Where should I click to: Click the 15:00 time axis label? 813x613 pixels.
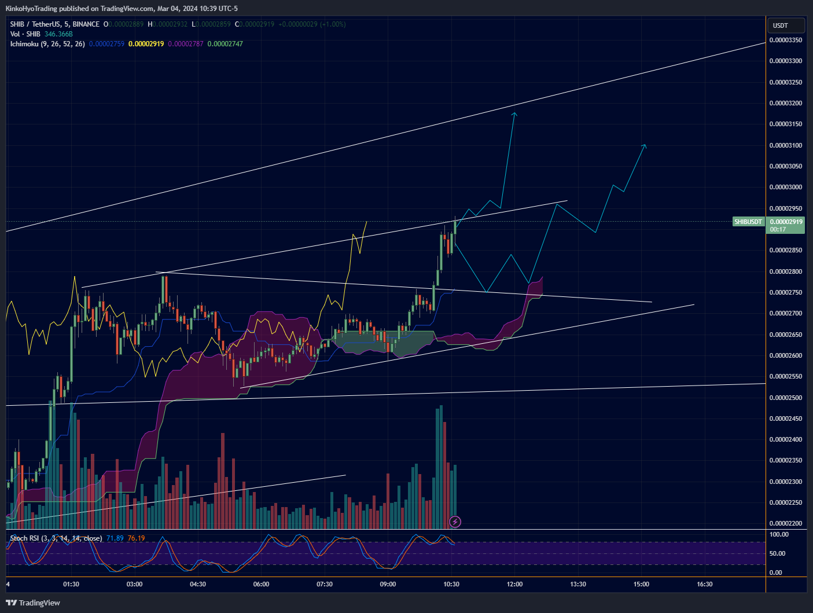(641, 584)
